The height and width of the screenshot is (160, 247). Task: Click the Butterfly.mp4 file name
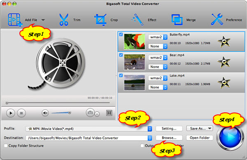tap(179, 34)
